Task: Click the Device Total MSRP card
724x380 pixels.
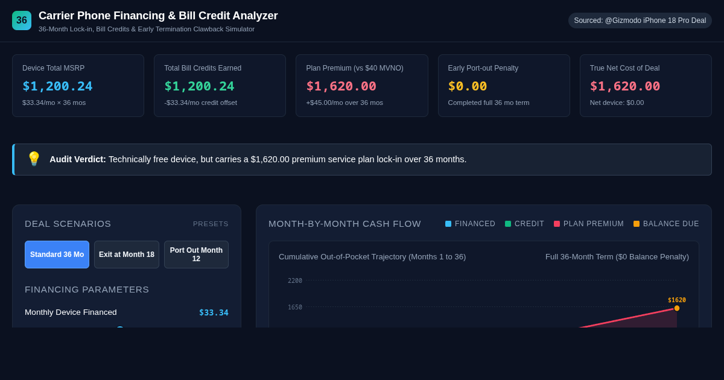Action: click(x=78, y=86)
